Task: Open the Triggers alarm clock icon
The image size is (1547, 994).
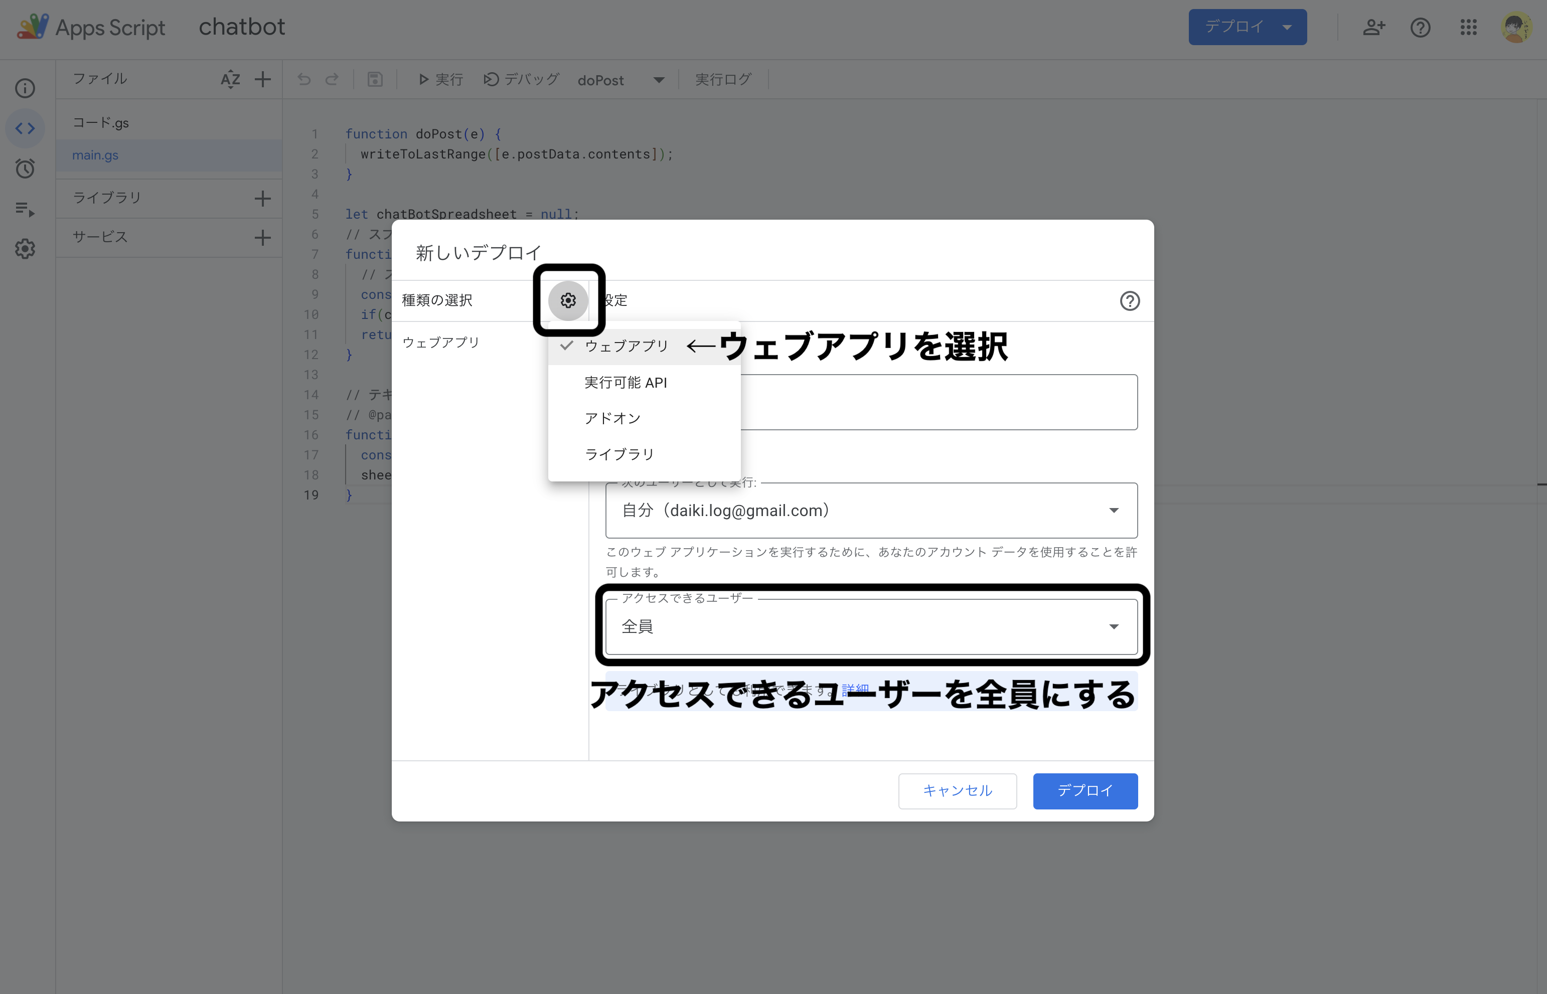Action: pos(25,169)
